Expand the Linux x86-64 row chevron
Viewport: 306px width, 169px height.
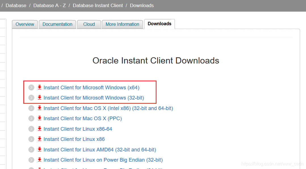31,129
